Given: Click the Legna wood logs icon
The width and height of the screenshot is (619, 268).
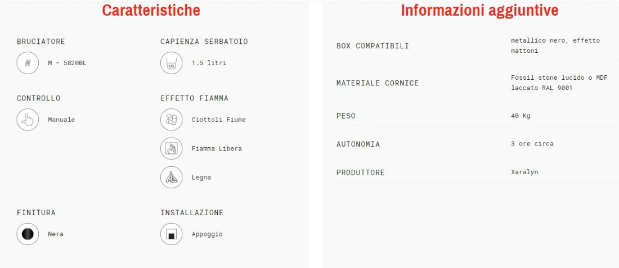Looking at the screenshot, I should [x=171, y=178].
